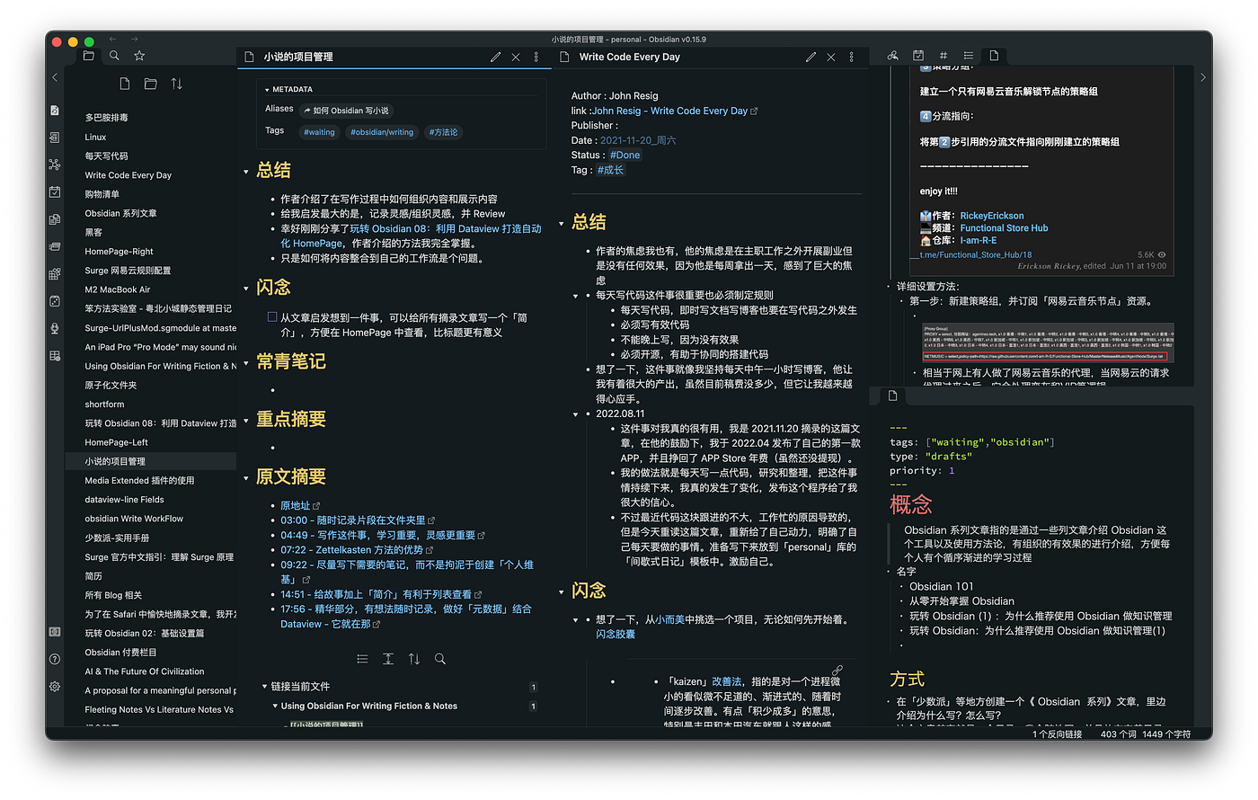Open help icon in ribbon
Viewport: 1258px width, 800px height.
click(55, 659)
